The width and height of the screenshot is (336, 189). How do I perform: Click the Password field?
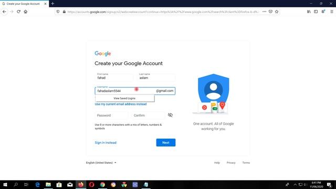coord(111,115)
